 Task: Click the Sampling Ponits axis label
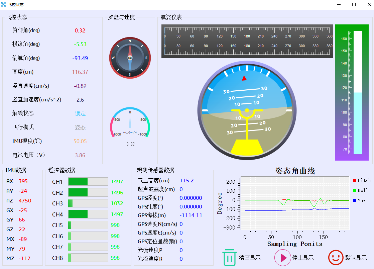click(x=295, y=244)
